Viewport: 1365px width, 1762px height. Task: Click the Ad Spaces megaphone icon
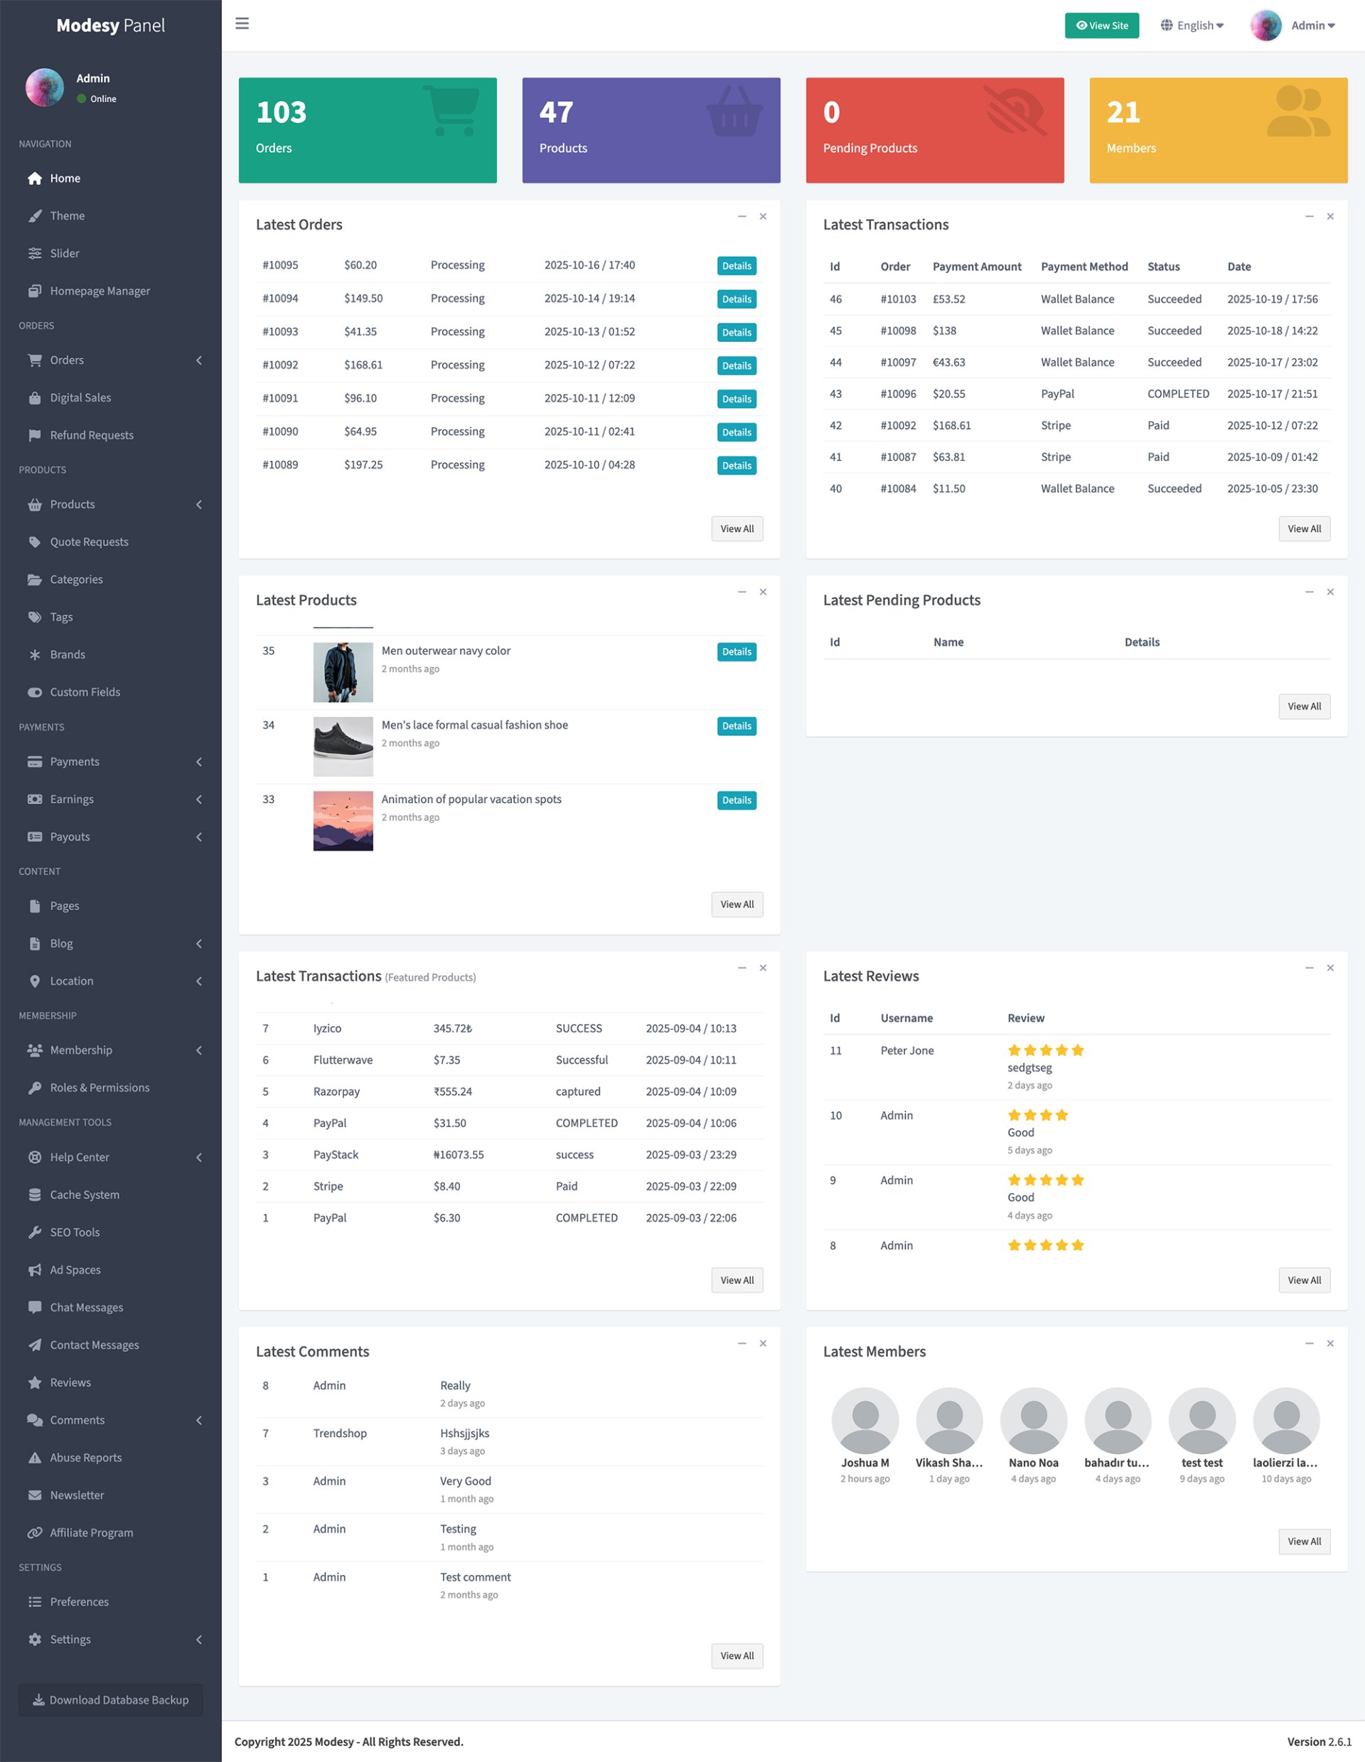pyautogui.click(x=35, y=1270)
